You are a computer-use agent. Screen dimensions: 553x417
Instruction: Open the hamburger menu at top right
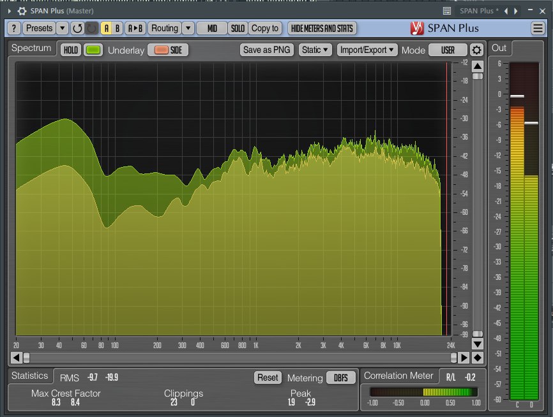click(538, 28)
